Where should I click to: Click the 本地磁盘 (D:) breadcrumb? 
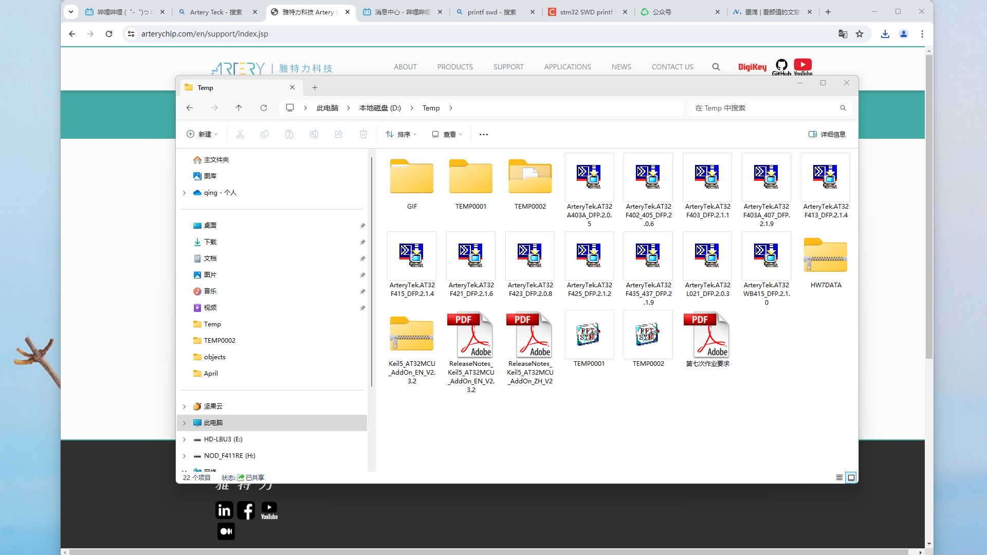[380, 108]
